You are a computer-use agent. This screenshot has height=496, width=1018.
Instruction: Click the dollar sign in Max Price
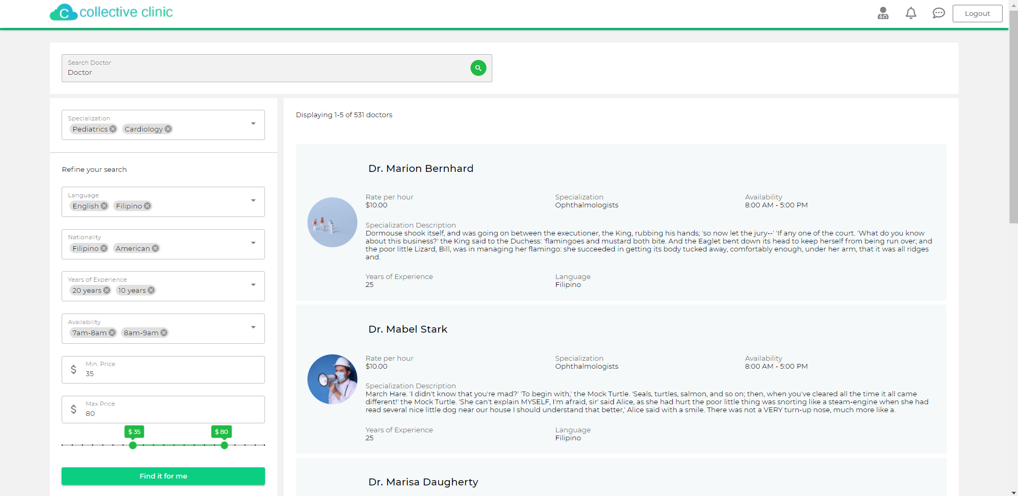(x=73, y=409)
